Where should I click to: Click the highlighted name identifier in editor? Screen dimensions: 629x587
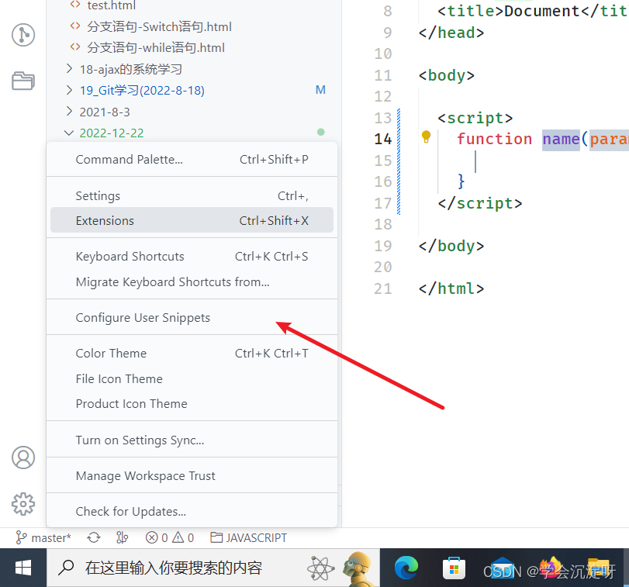(x=561, y=140)
